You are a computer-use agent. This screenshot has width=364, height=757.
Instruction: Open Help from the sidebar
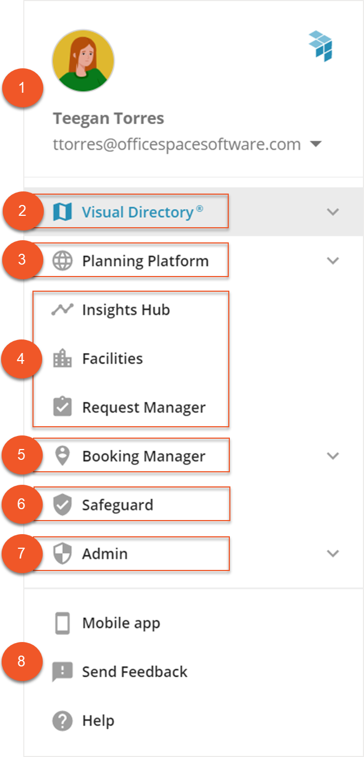click(x=97, y=720)
